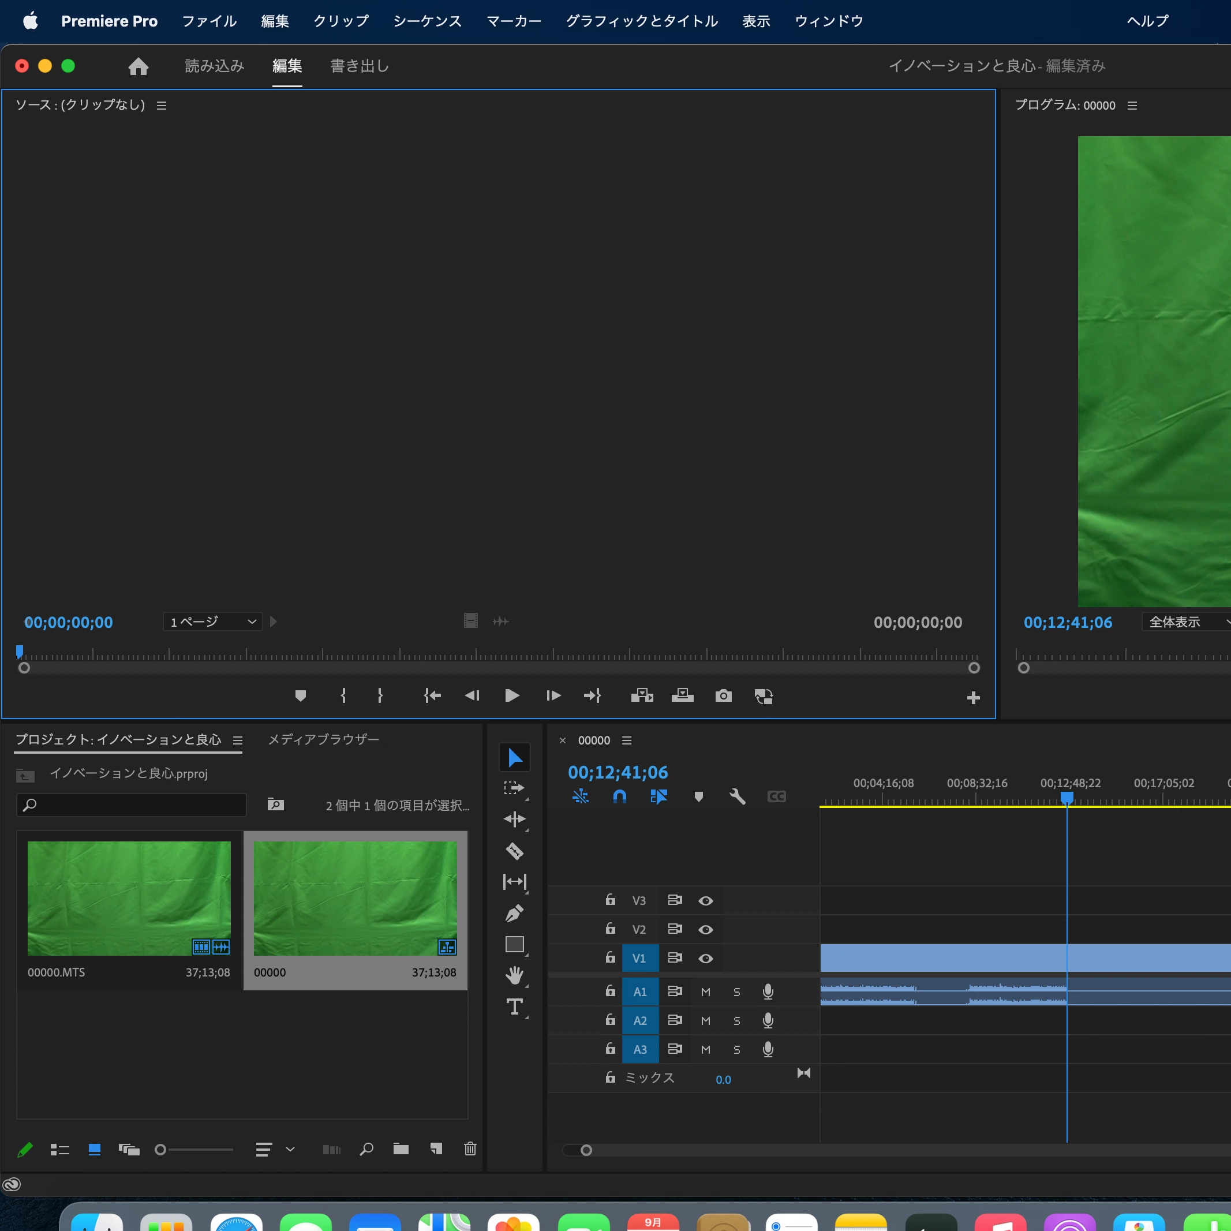Open the 1ページ page dropdown
The height and width of the screenshot is (1231, 1231).
tap(213, 621)
